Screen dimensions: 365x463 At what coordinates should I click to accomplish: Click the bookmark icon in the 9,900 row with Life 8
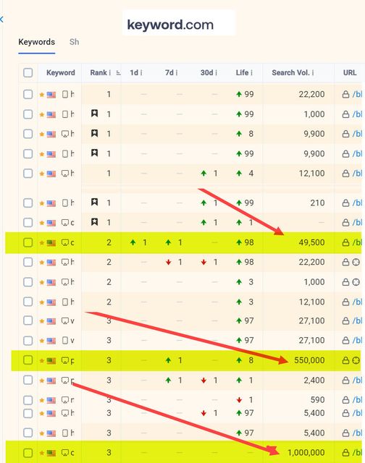pos(95,133)
